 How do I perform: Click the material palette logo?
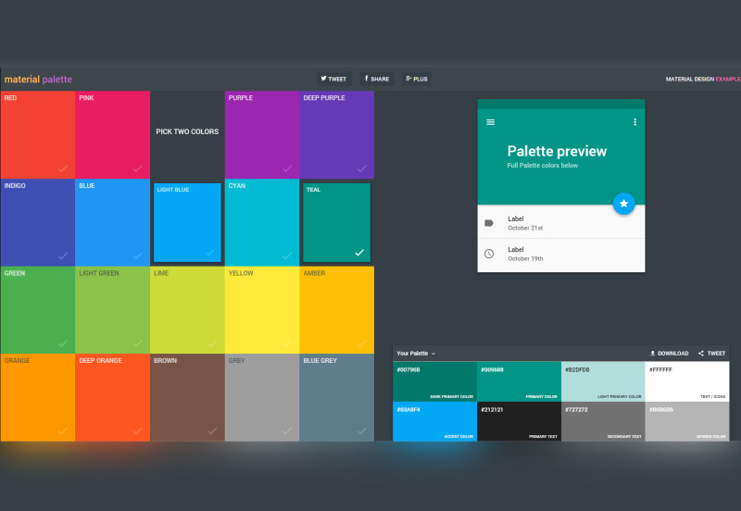coord(38,80)
